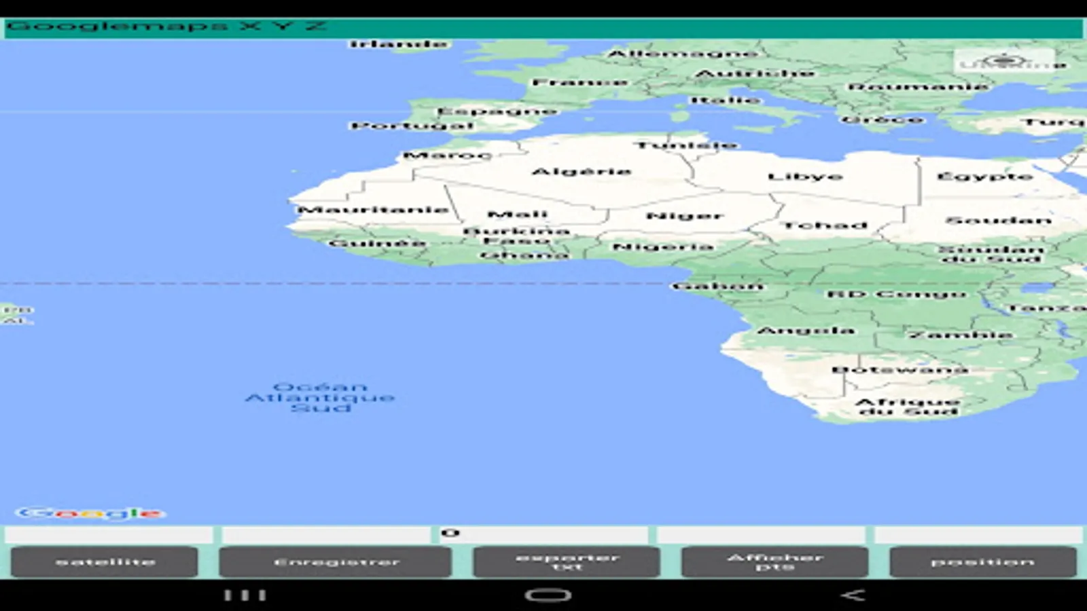Select Mauritanie on the map
Screen dimensions: 1087x611
(373, 209)
